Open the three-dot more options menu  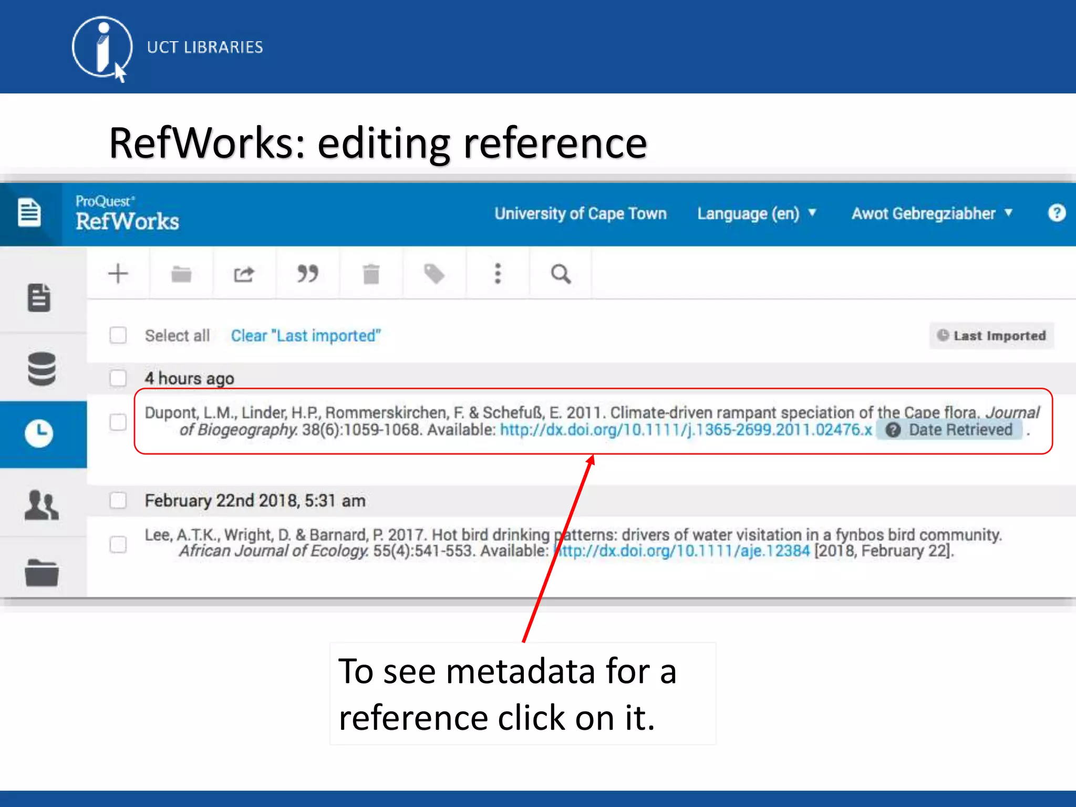[x=498, y=274]
